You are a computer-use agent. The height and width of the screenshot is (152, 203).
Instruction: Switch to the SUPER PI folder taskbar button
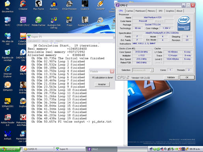tap(38, 149)
